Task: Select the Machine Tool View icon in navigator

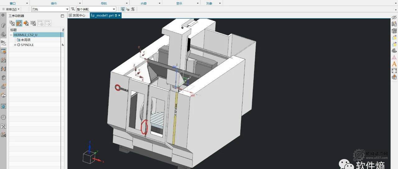Action: point(19,23)
